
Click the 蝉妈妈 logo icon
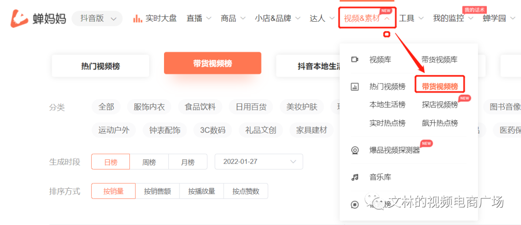coord(20,18)
